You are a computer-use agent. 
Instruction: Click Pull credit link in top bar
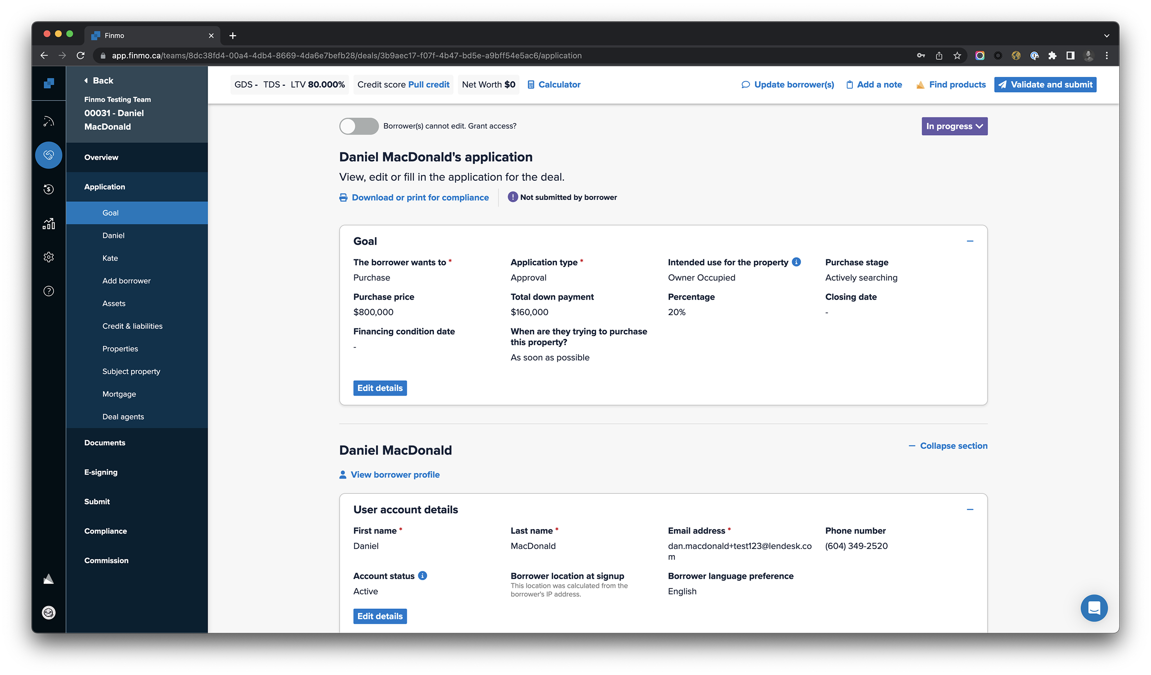click(x=428, y=84)
